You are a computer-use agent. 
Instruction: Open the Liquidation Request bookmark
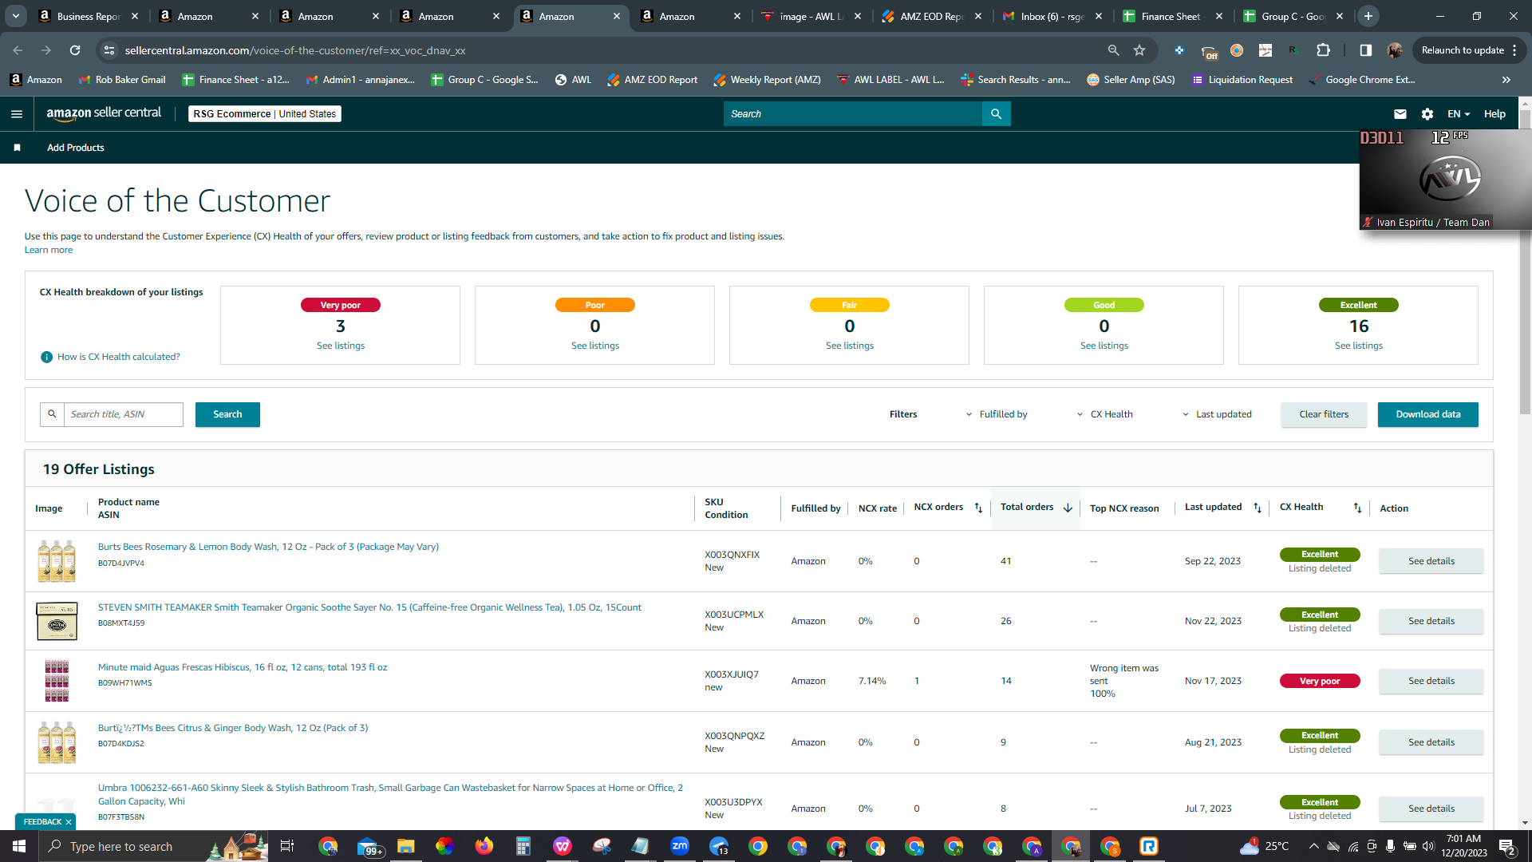tap(1242, 80)
